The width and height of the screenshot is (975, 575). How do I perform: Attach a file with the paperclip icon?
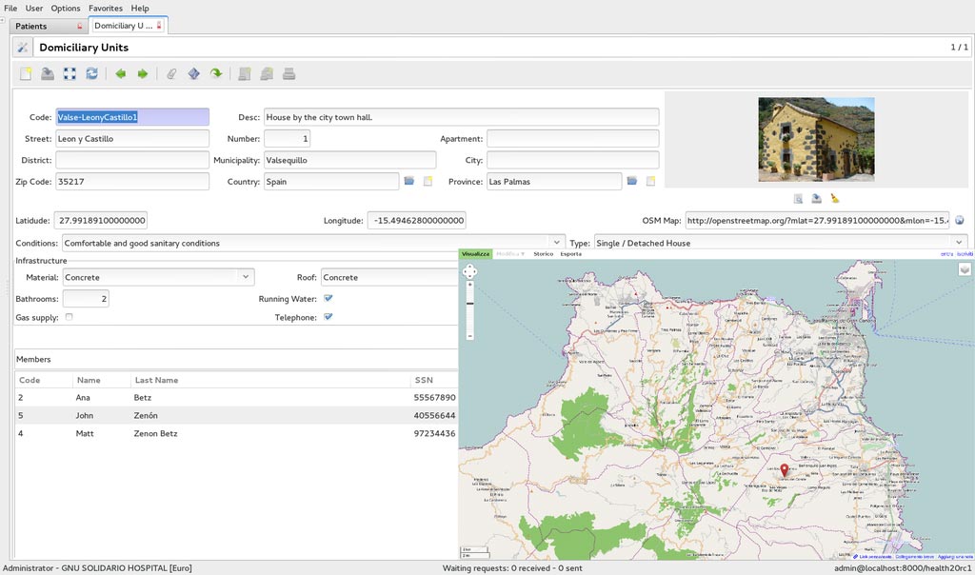pyautogui.click(x=171, y=73)
